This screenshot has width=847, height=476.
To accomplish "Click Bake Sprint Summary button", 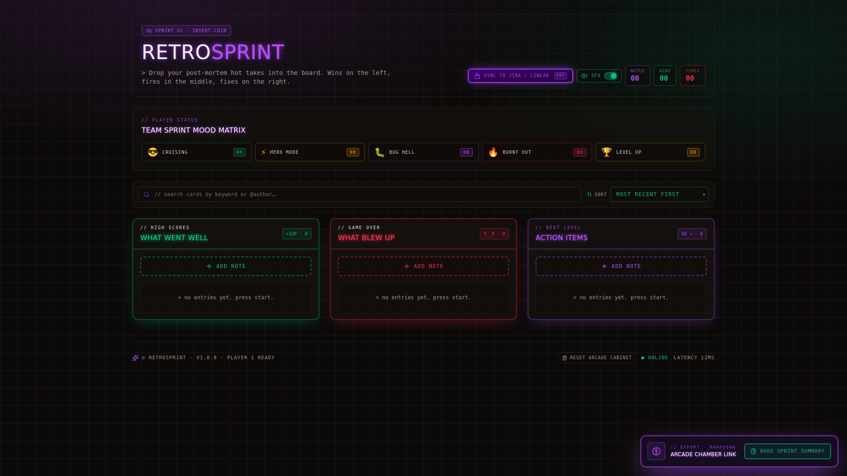I will coord(787,451).
